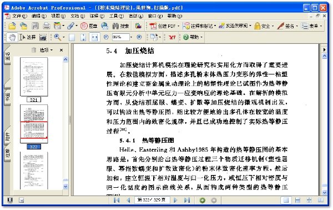Select the page 321 thumbnail
333x210 pixels.
tap(34, 77)
